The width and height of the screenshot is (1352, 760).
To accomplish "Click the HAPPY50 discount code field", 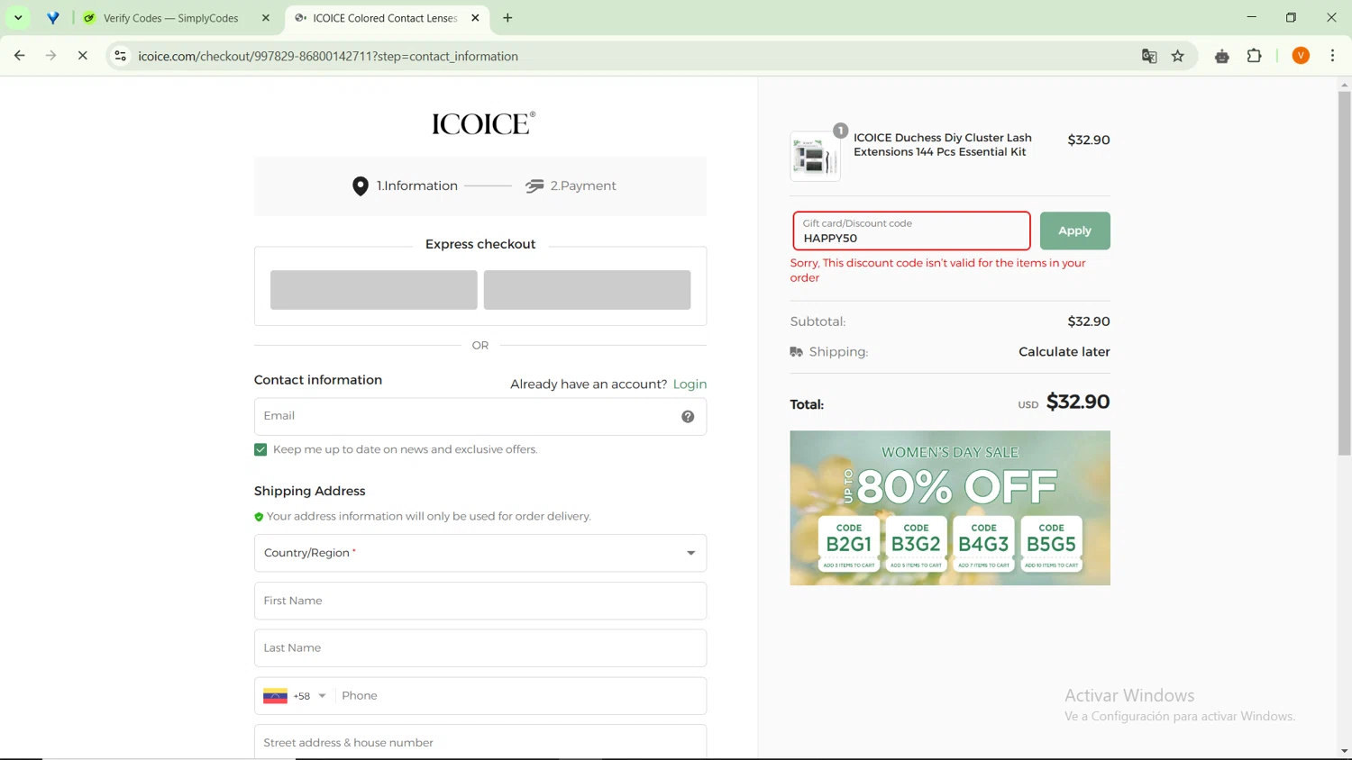I will pos(911,231).
